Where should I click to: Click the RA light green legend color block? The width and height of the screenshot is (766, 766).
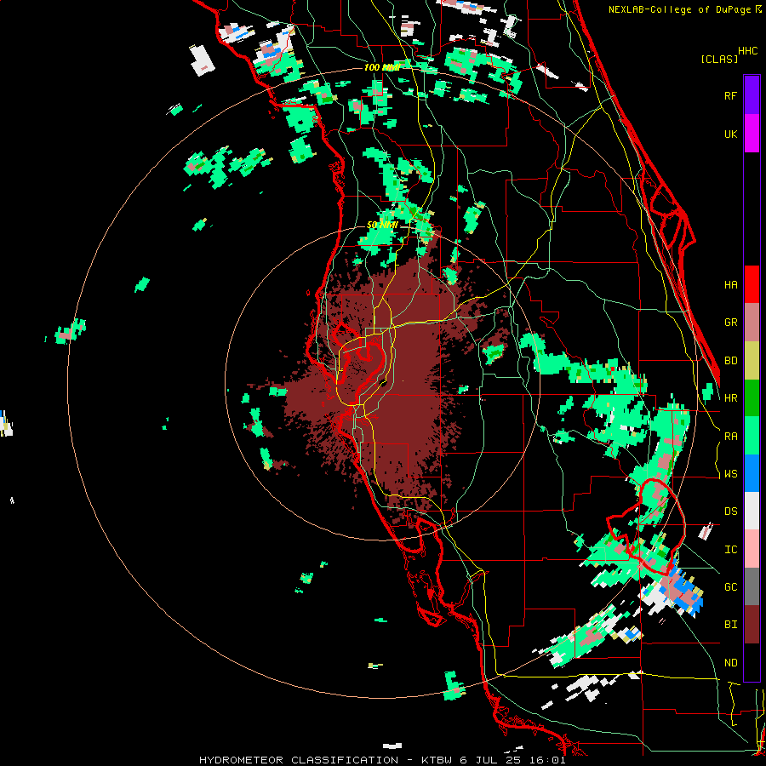click(x=752, y=436)
